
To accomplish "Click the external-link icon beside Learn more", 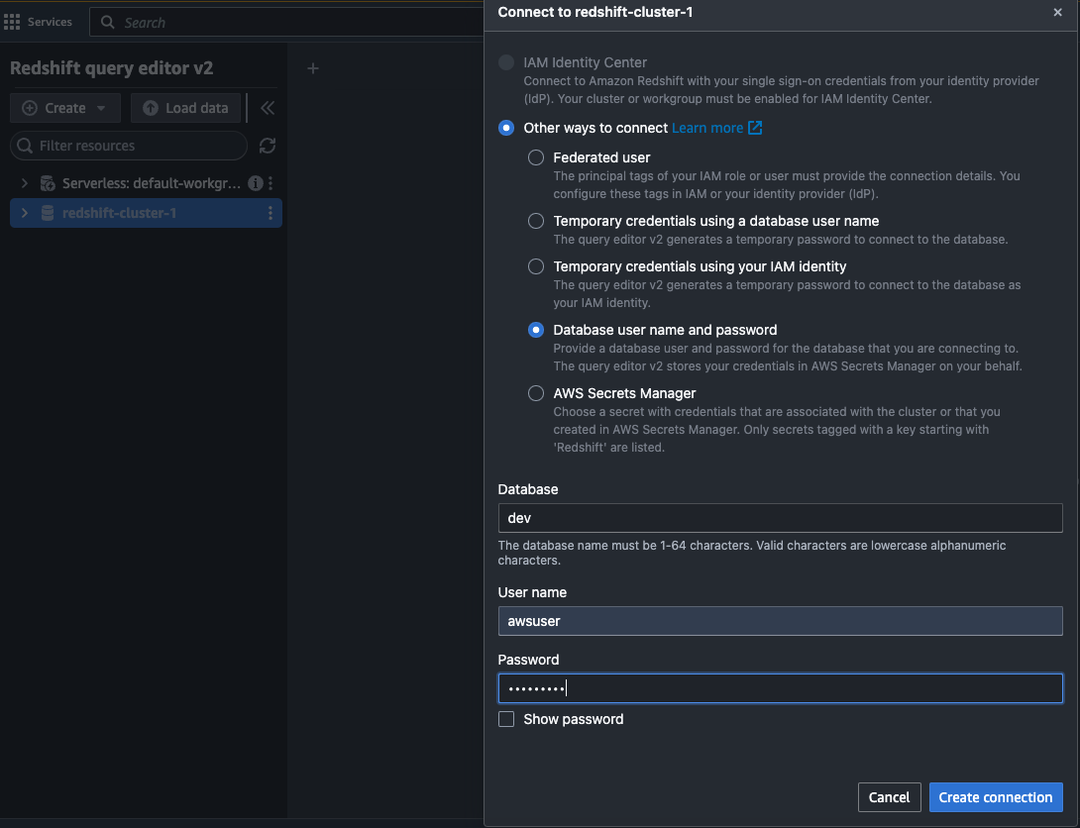I will tap(755, 128).
